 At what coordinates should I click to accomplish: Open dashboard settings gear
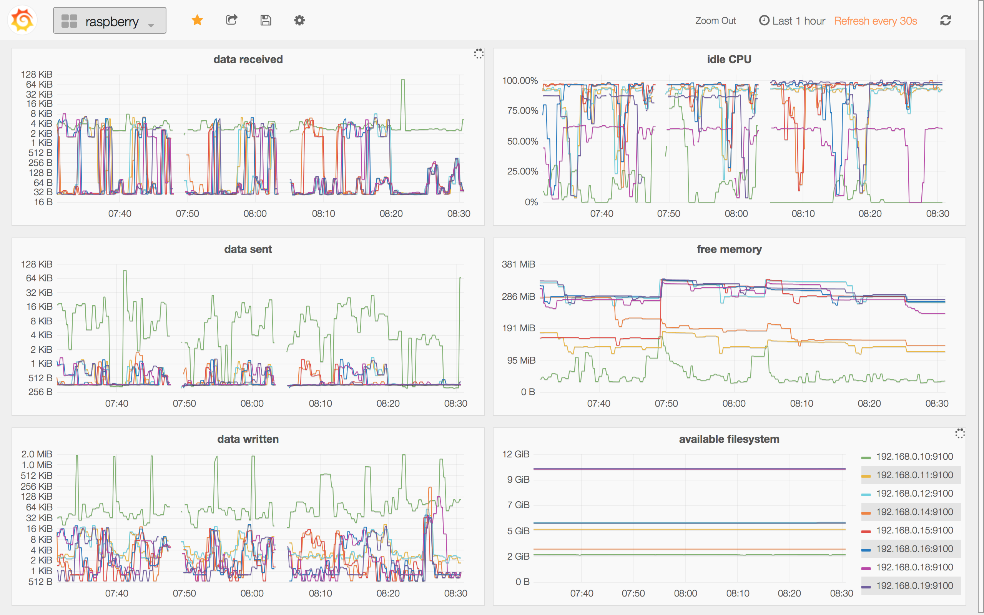pyautogui.click(x=299, y=20)
